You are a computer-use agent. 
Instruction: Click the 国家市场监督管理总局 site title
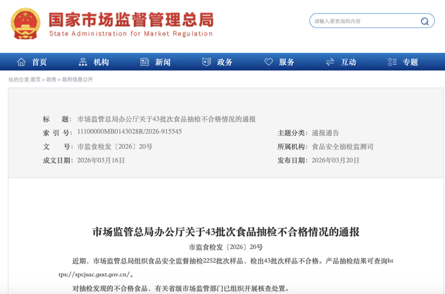click(x=131, y=20)
